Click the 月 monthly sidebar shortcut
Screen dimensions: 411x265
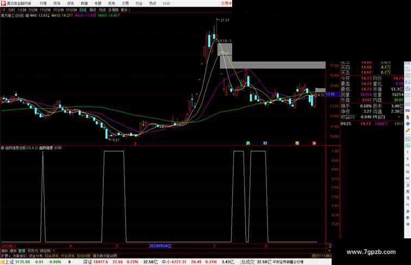[408, 198]
